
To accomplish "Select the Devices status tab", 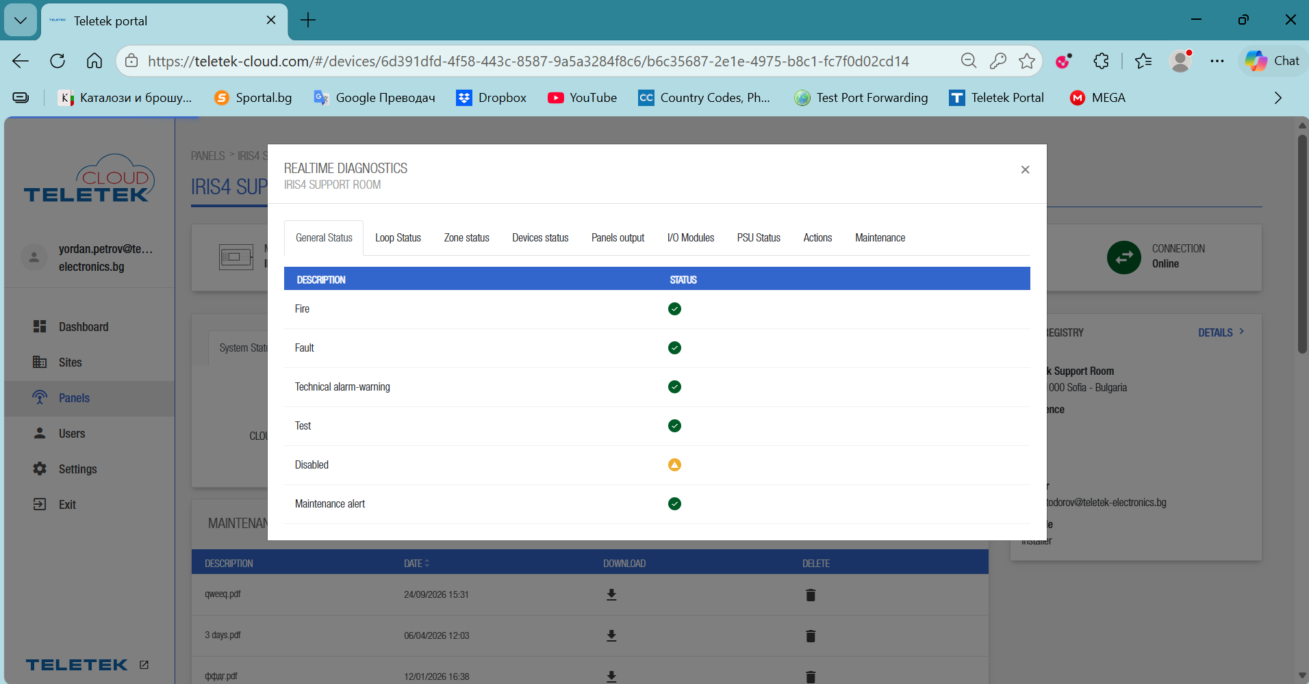I will point(540,238).
